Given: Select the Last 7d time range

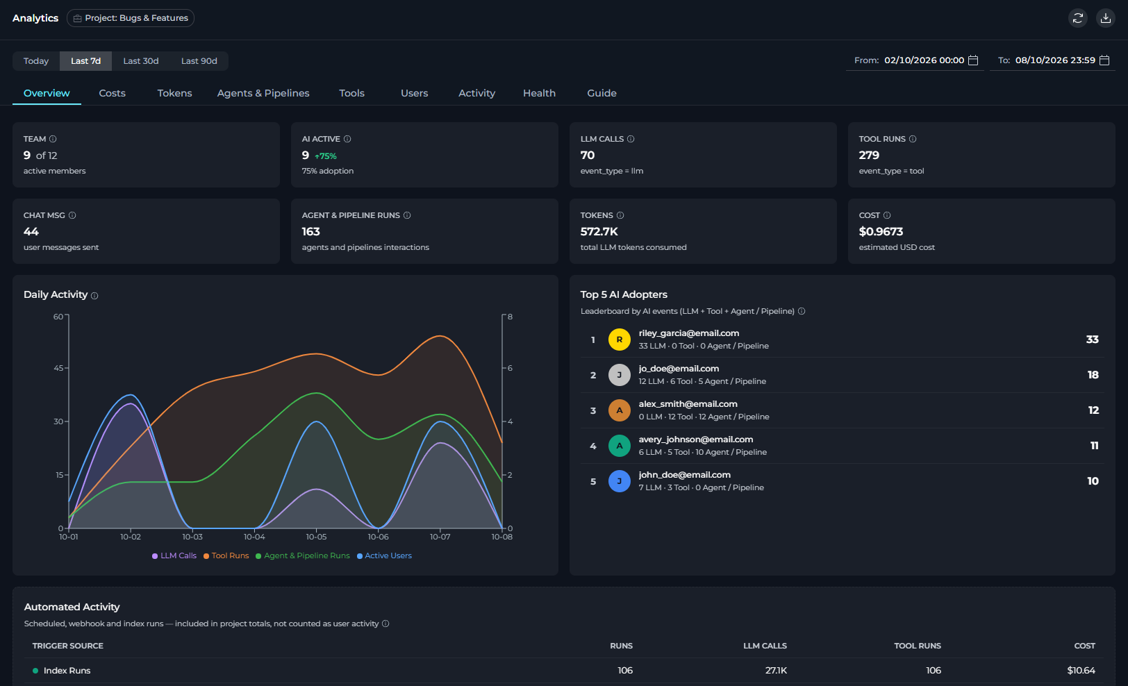Looking at the screenshot, I should tap(86, 61).
